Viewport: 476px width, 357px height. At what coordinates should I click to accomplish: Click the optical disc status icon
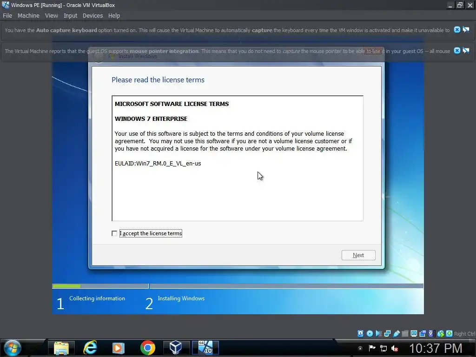coord(370,334)
